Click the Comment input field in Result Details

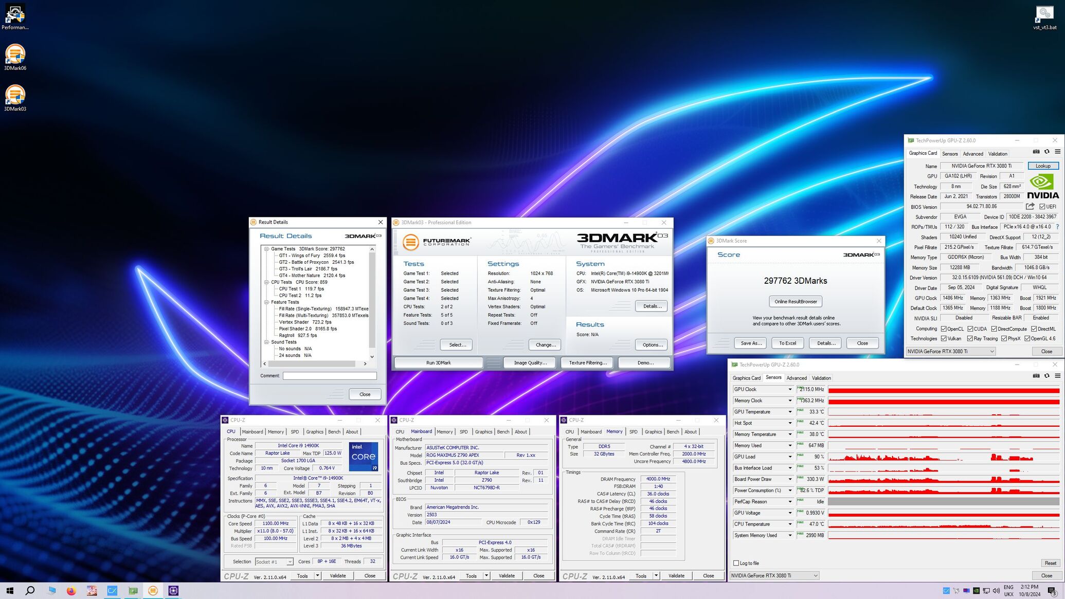coord(330,376)
